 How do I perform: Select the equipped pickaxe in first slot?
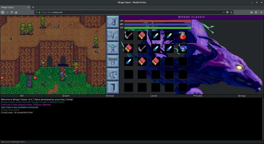pos(129,36)
